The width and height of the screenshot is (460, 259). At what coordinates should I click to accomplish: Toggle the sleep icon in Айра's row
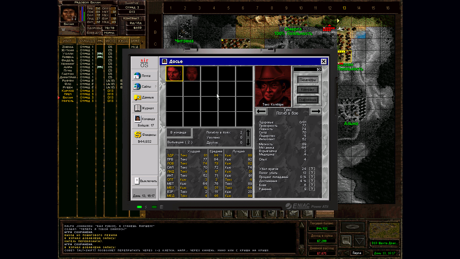pyautogui.click(x=100, y=67)
